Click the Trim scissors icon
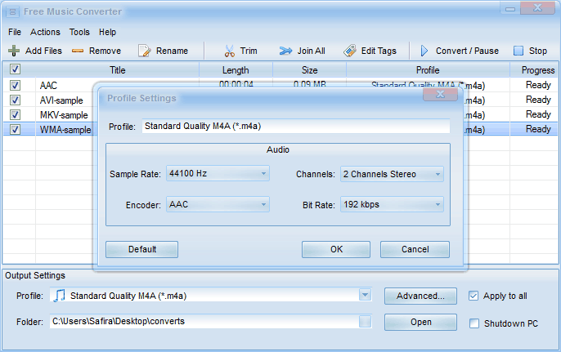The width and height of the screenshot is (561, 352). [x=229, y=51]
